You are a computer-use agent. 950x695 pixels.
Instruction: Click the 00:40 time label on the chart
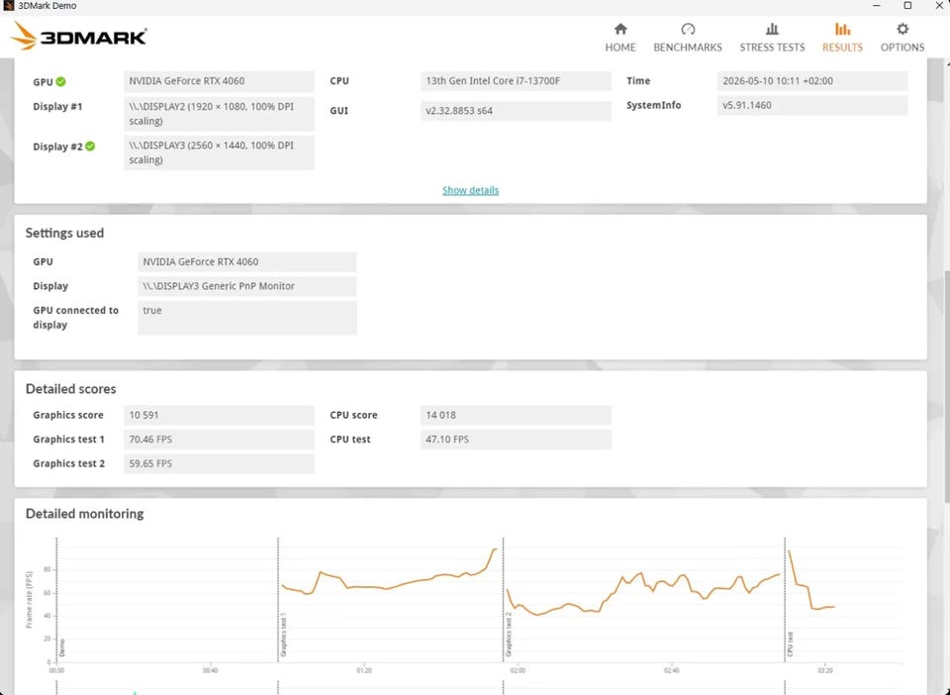tap(210, 671)
